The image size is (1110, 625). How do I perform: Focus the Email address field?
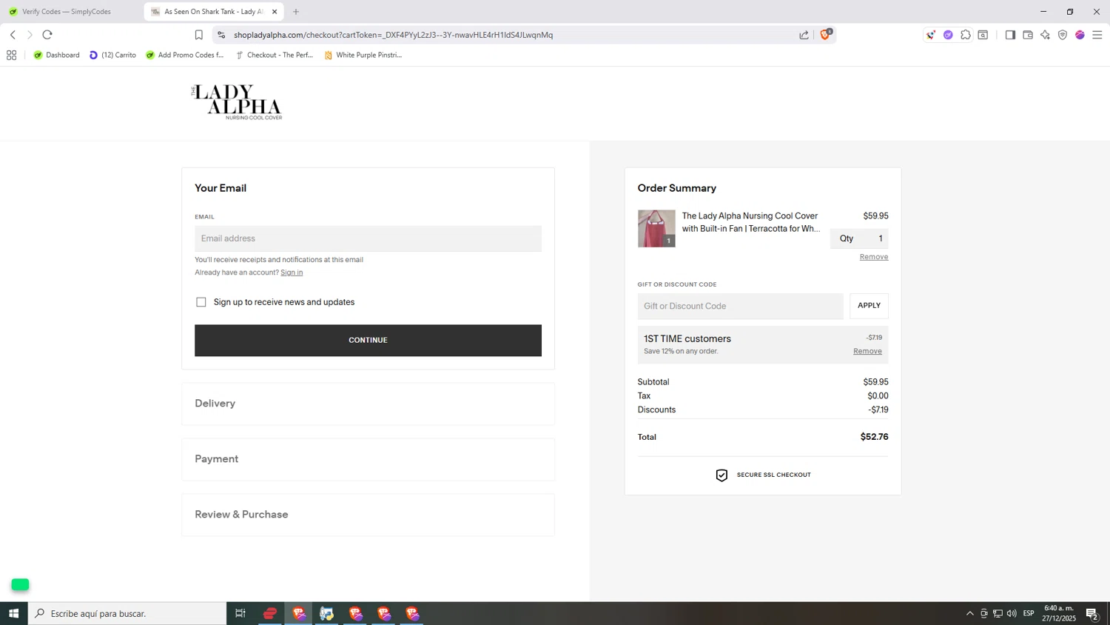[368, 238]
